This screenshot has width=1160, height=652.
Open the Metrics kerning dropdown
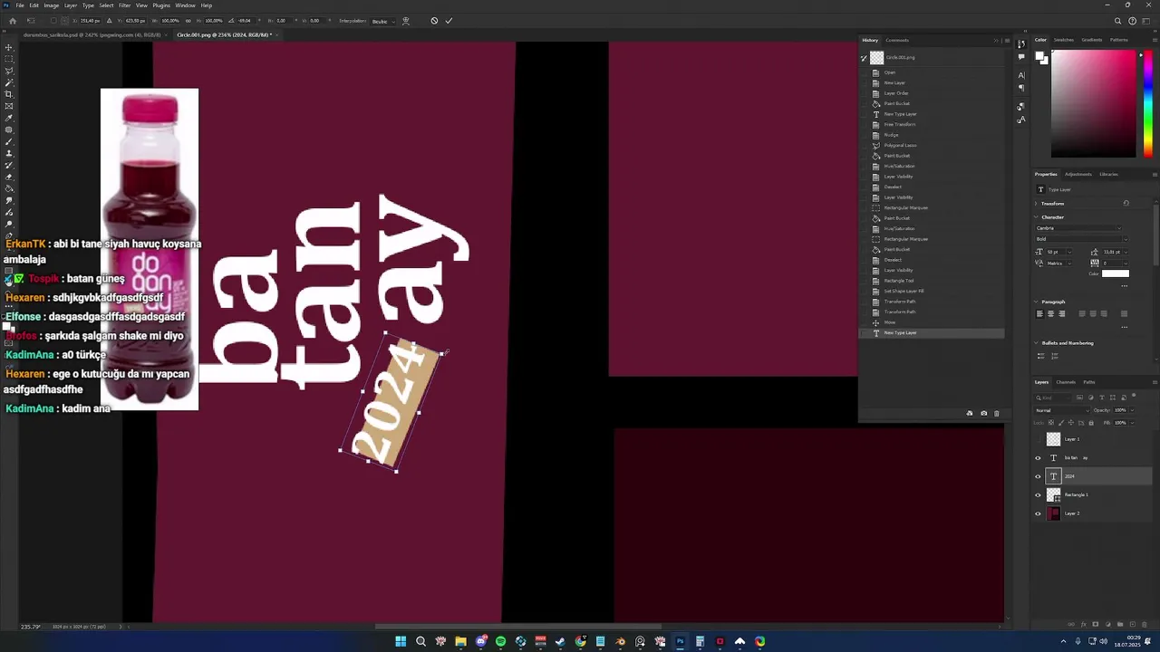[x=1070, y=264]
